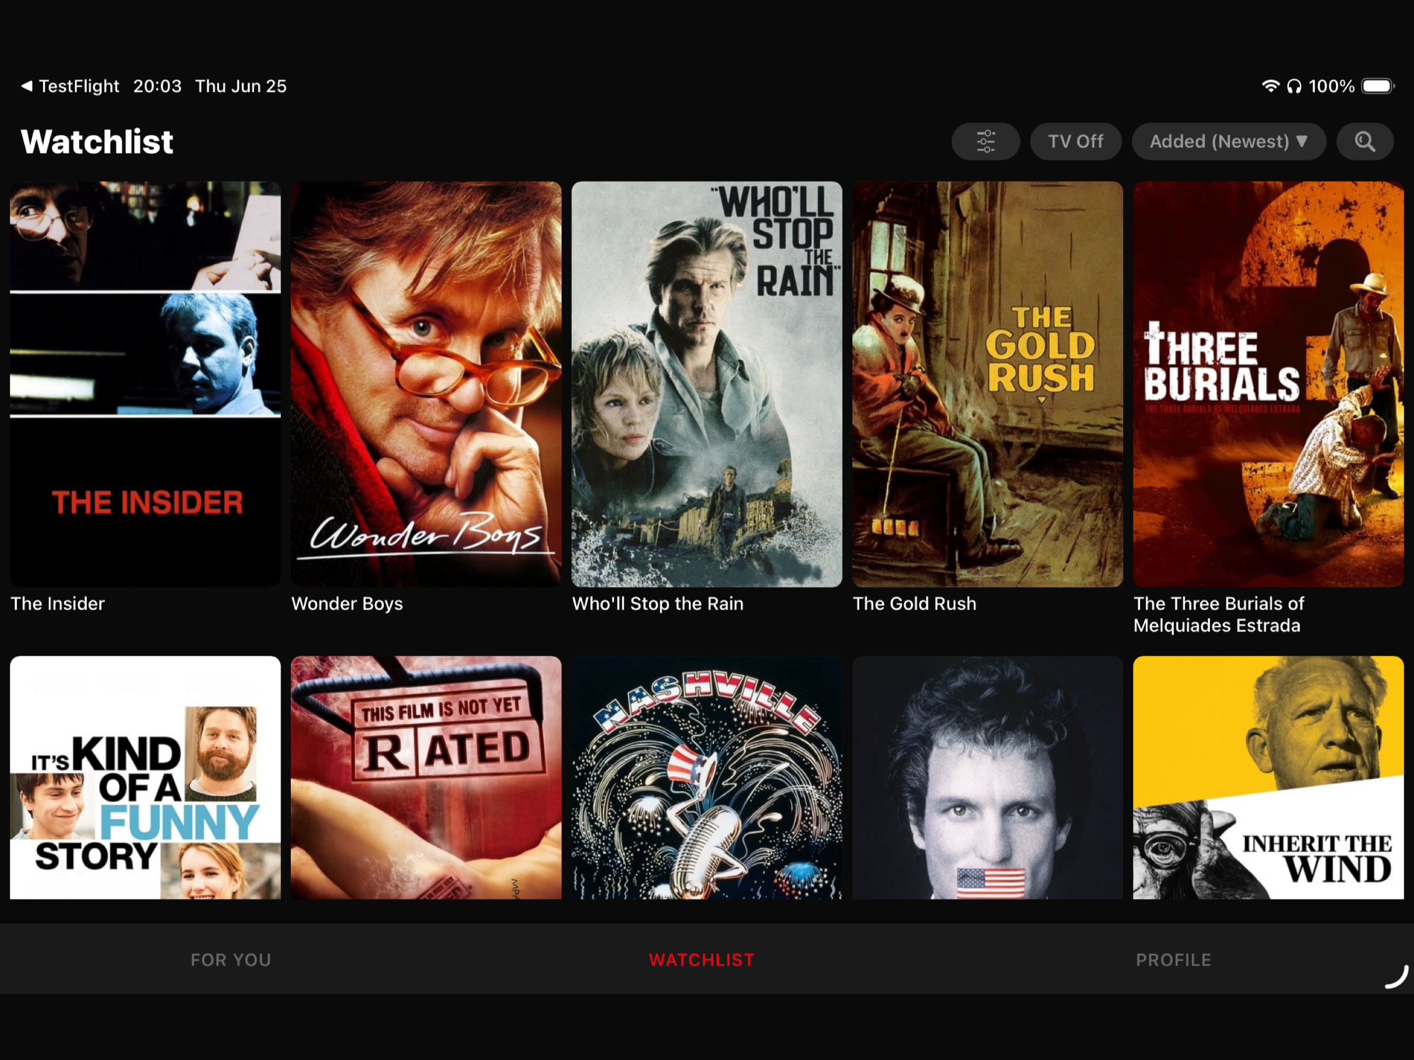Open the Added (Newest) sort dropdown
The height and width of the screenshot is (1060, 1414).
(x=1228, y=141)
